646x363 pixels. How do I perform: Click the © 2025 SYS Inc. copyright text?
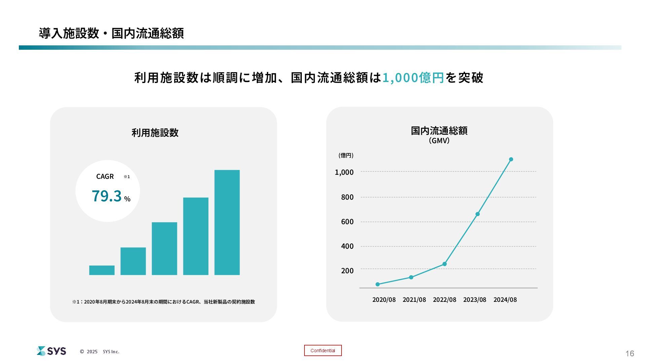click(x=100, y=352)
